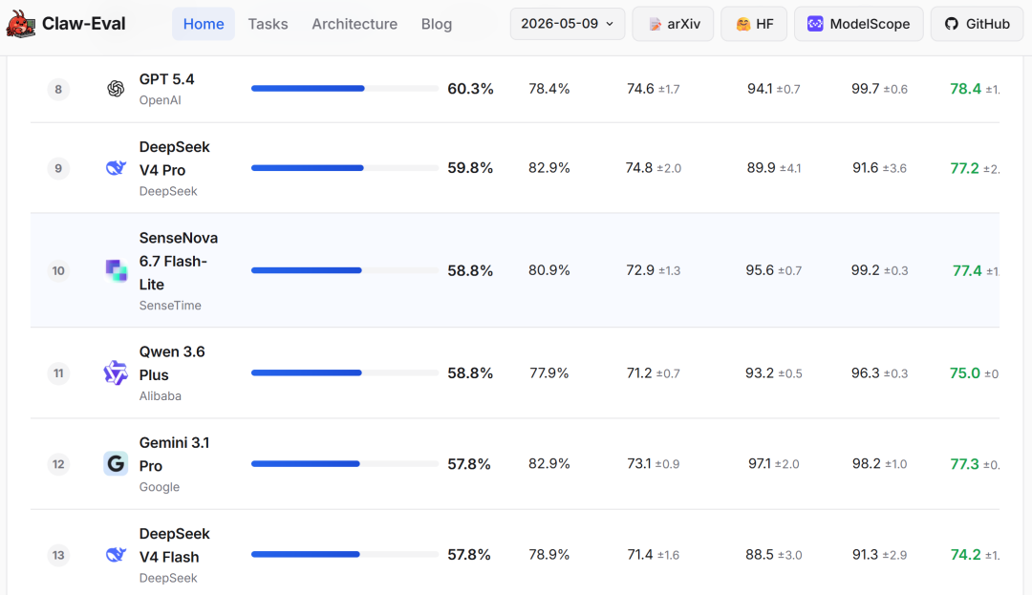Click the 74.6 ±1.7 cell
Image resolution: width=1032 pixels, height=595 pixels.
click(653, 89)
